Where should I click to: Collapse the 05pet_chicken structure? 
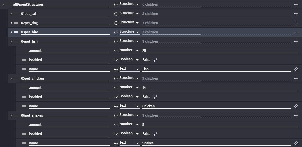(11, 78)
